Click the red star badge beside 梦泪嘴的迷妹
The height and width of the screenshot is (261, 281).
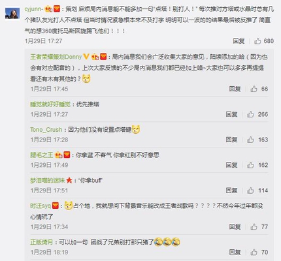[x=69, y=180]
